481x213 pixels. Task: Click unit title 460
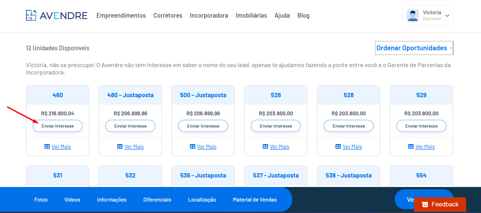pyautogui.click(x=58, y=95)
